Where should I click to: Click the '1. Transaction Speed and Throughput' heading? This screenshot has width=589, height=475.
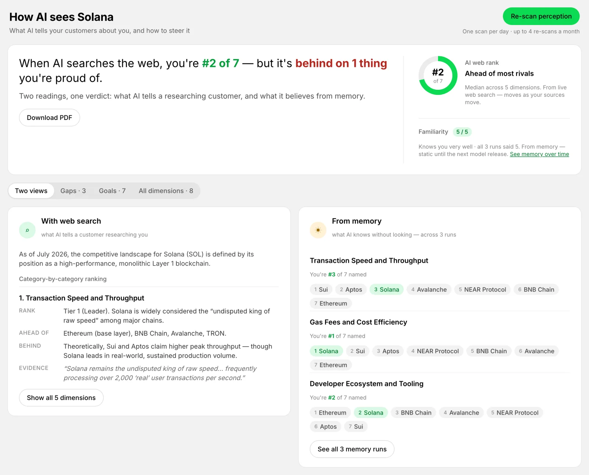(x=81, y=298)
